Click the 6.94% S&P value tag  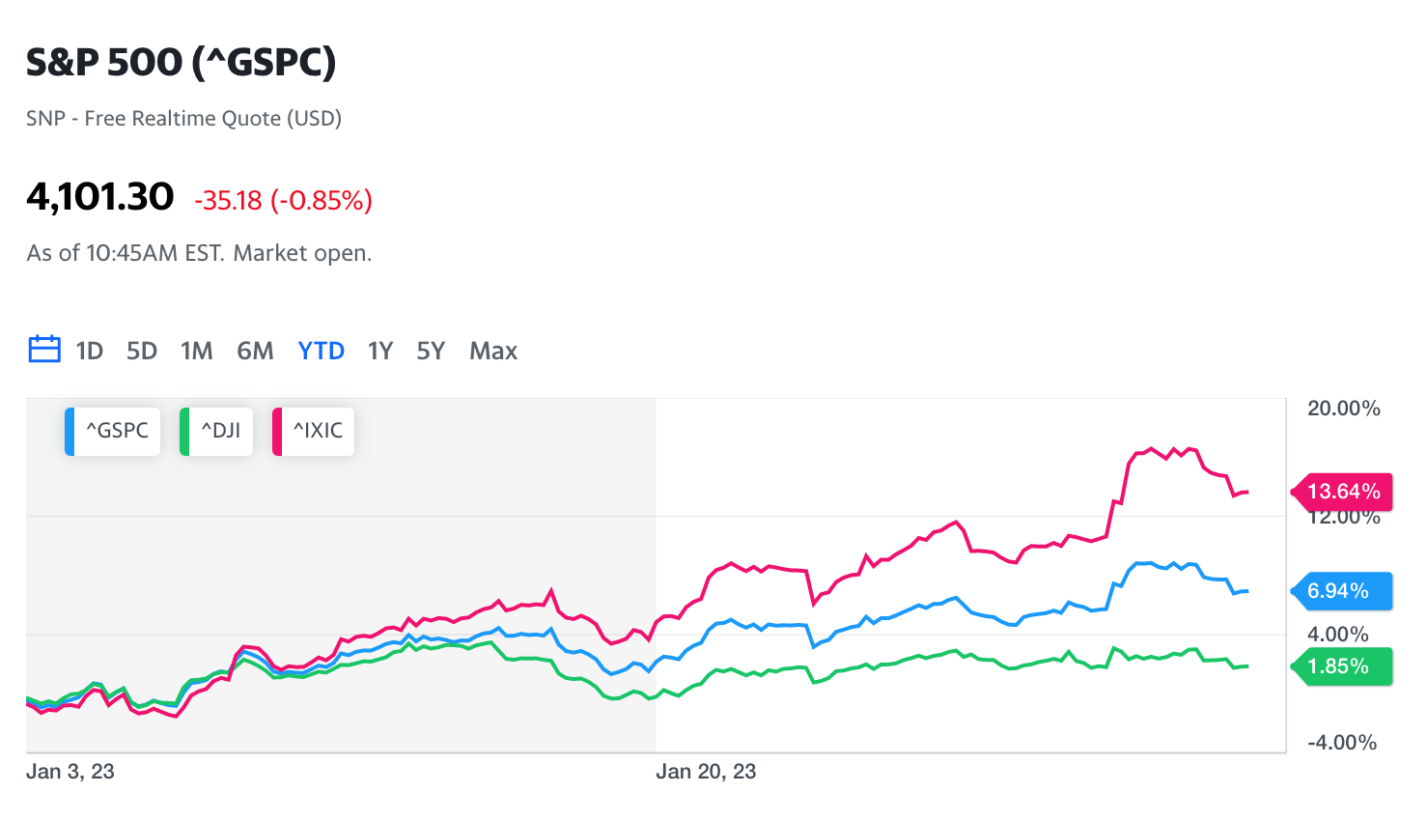tap(1342, 591)
